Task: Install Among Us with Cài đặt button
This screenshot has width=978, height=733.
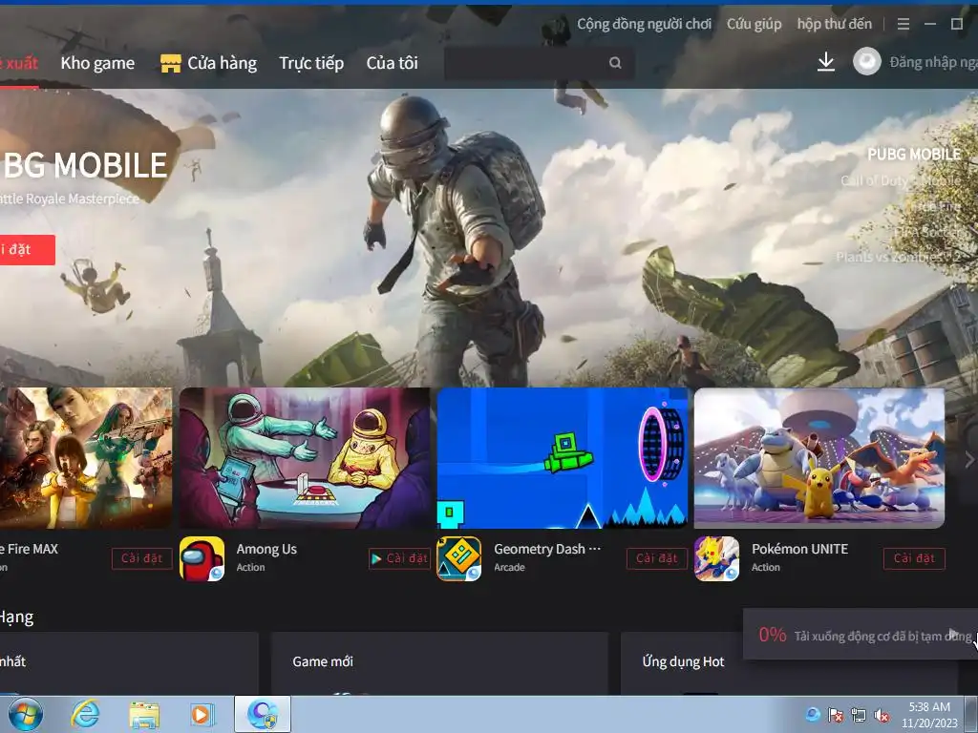Action: [400, 558]
